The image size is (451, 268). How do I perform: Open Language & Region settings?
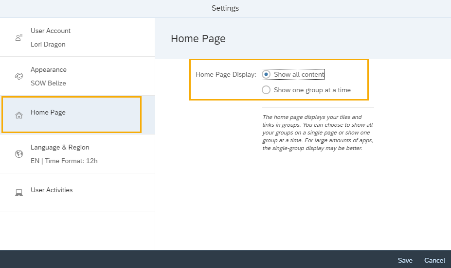tap(77, 154)
